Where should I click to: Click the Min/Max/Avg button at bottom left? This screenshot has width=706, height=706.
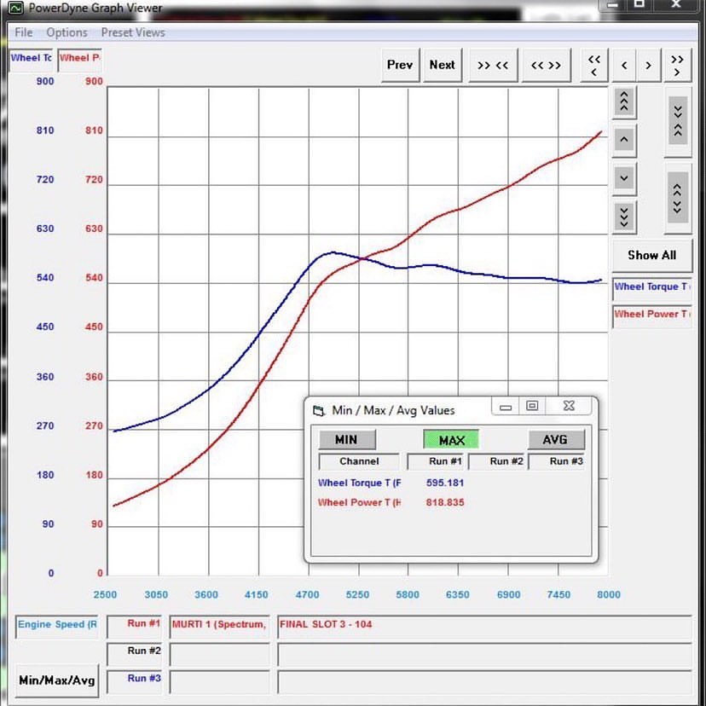click(57, 680)
